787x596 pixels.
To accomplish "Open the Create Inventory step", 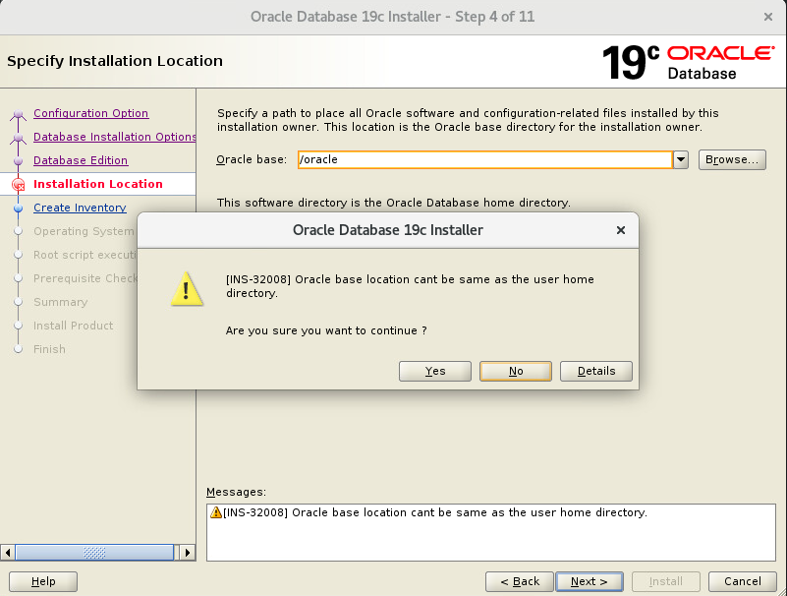I will [80, 208].
